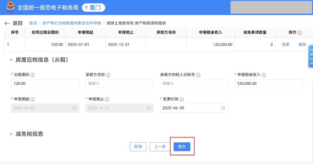Collapse the 房屋应税信息（从租） section
313x164 pixels.
click(x=11, y=60)
